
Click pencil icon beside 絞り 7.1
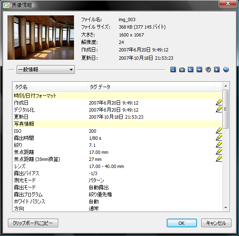(x=219, y=145)
